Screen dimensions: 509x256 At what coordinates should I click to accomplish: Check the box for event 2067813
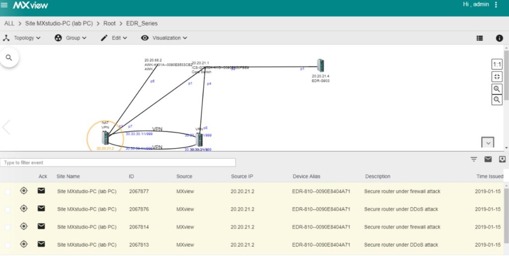pyautogui.click(x=7, y=245)
